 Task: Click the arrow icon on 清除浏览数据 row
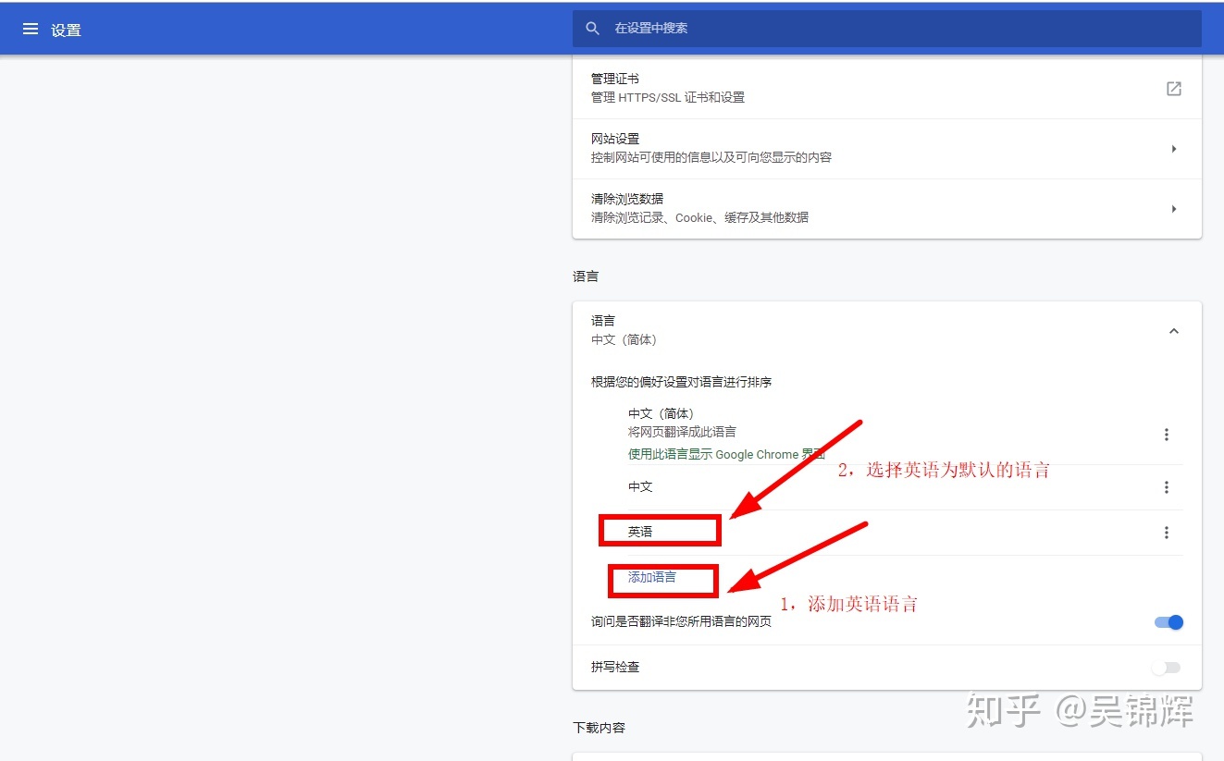click(1174, 209)
